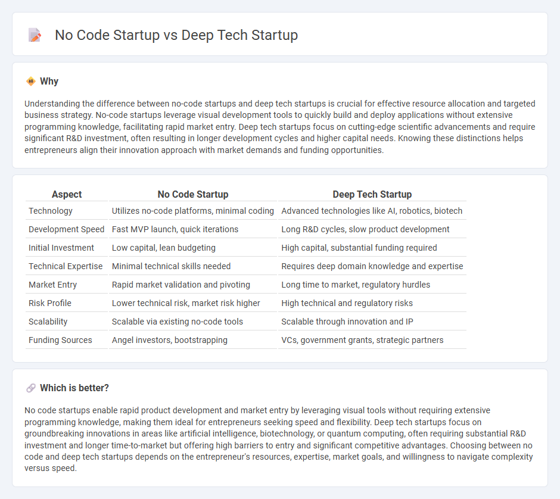The width and height of the screenshot is (560, 499).
Task: Click the Why section heading
Action: pos(49,82)
